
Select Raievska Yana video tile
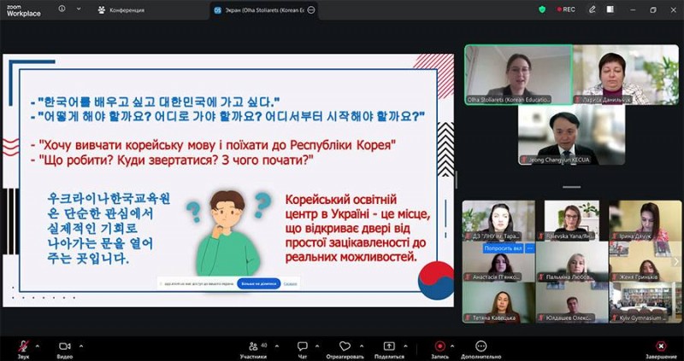572,220
